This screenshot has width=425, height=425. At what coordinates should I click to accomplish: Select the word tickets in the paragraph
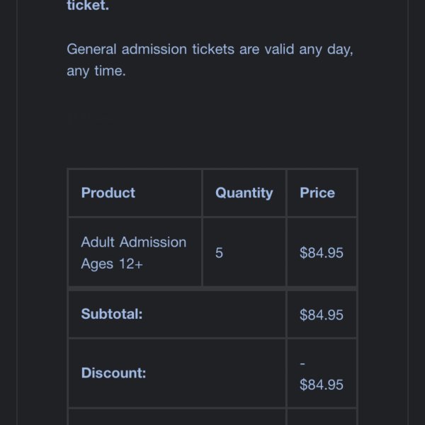[x=213, y=49]
